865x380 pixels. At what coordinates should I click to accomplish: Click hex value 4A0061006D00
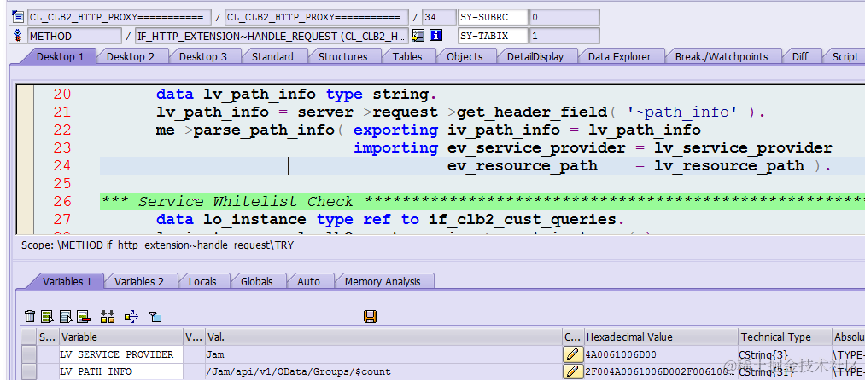pyautogui.click(x=661, y=354)
